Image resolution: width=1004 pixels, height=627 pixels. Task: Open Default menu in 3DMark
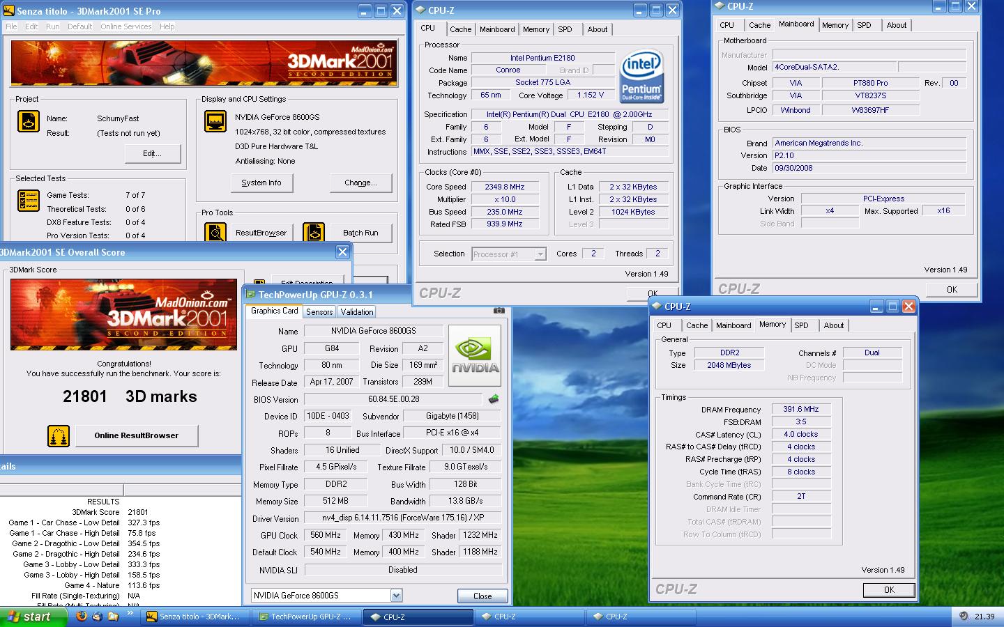(x=79, y=26)
